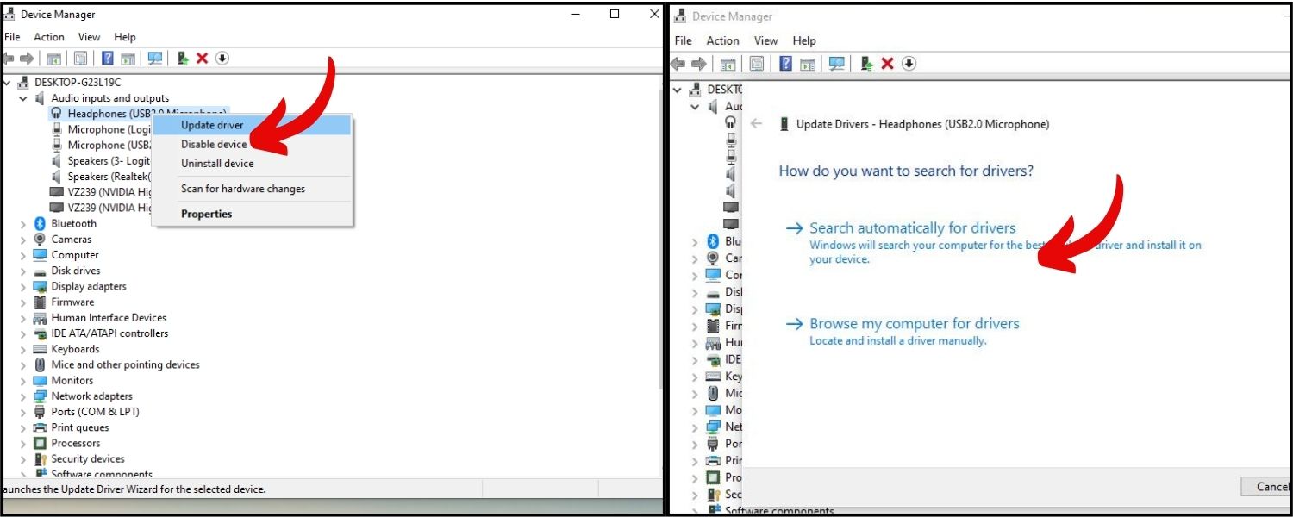Click Search automatically for drivers option

click(x=912, y=228)
